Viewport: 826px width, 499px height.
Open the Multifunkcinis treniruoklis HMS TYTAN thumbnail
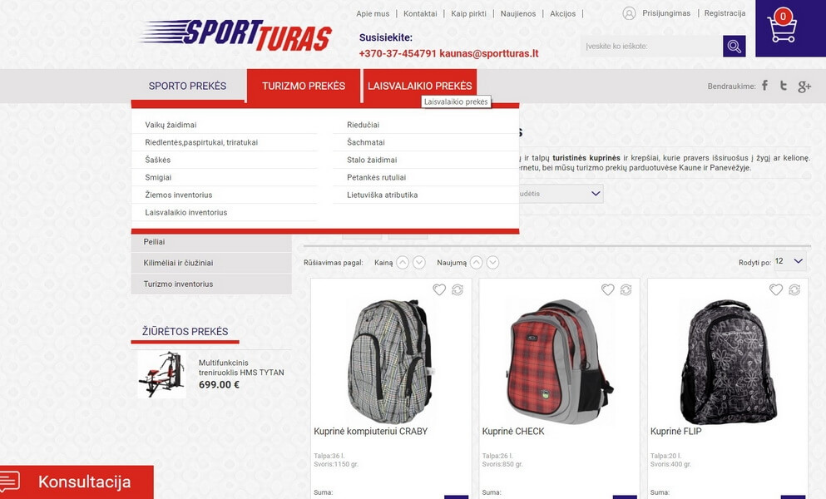tap(161, 374)
